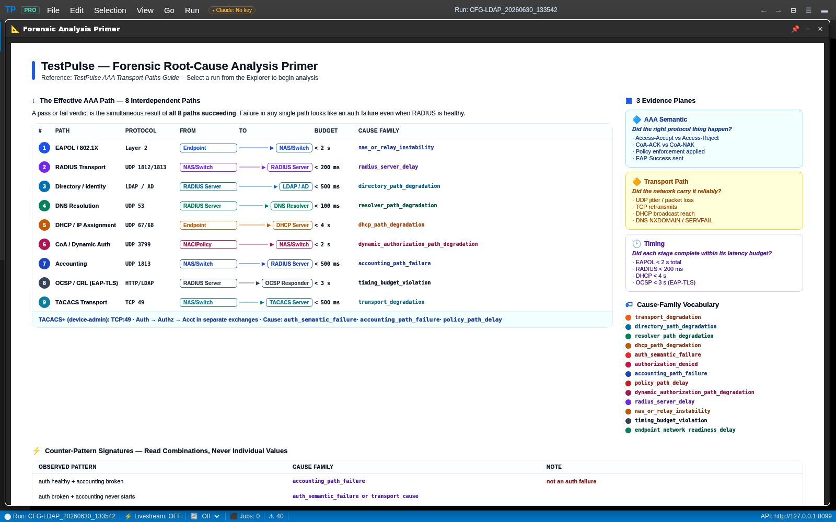This screenshot has height=522, width=836.
Task: Close the Forensic Analysis Primer panel
Action: tap(820, 29)
